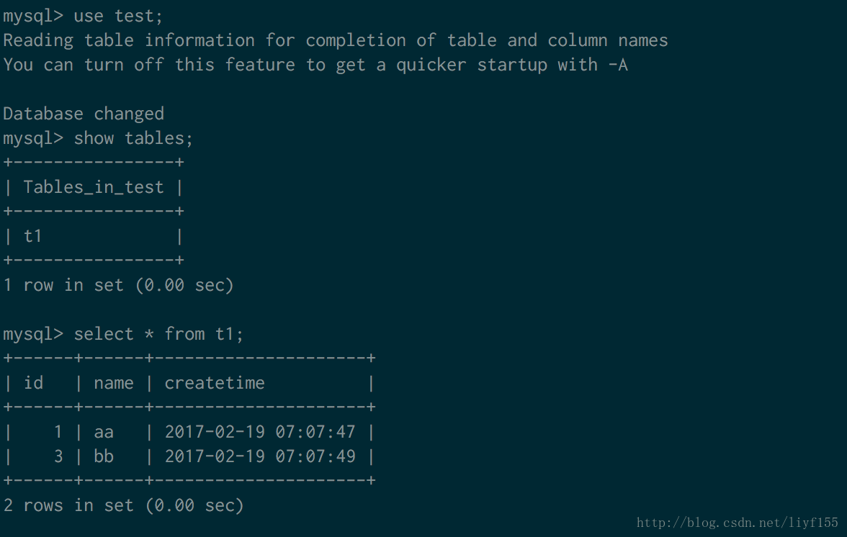Click the blog.csdn.net/liyf155 watermark URL

click(x=738, y=523)
